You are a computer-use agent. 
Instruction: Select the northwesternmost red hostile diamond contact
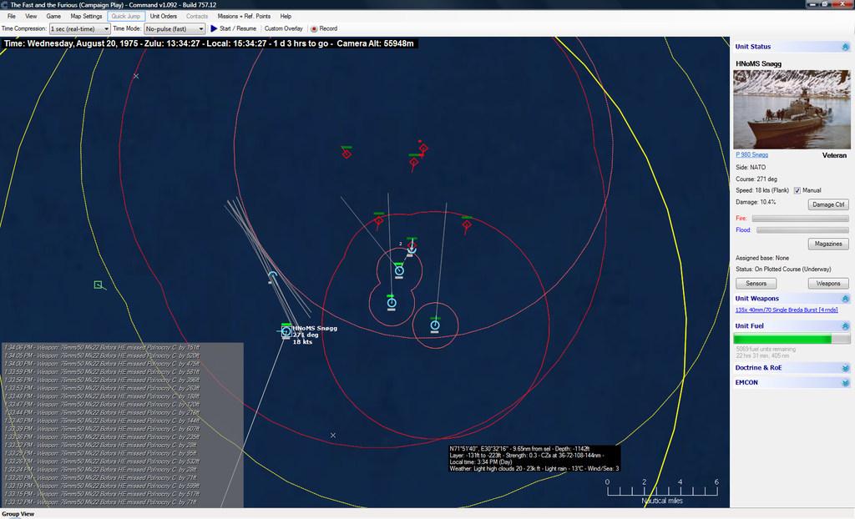347,154
